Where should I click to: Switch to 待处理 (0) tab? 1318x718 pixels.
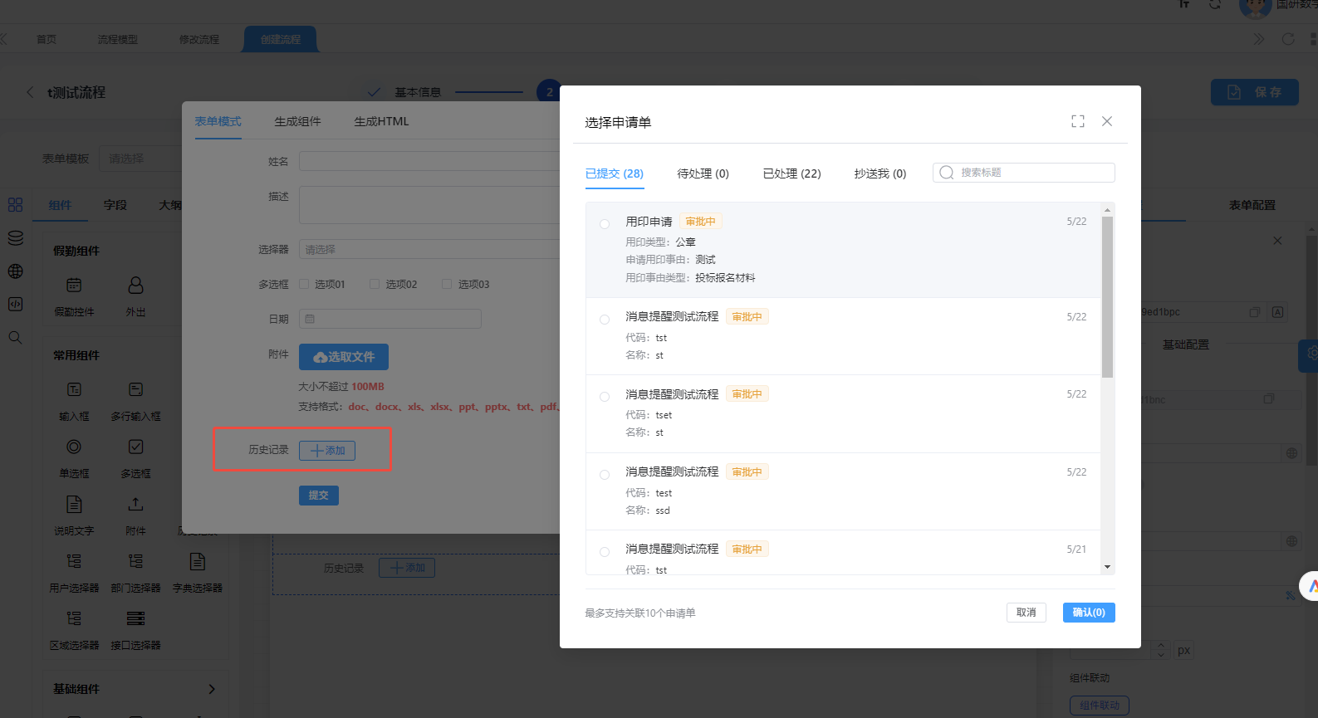(x=703, y=173)
